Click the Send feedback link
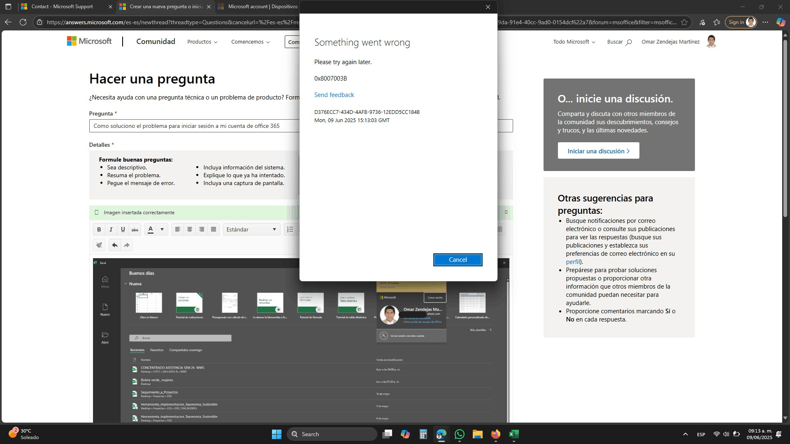 click(x=334, y=95)
